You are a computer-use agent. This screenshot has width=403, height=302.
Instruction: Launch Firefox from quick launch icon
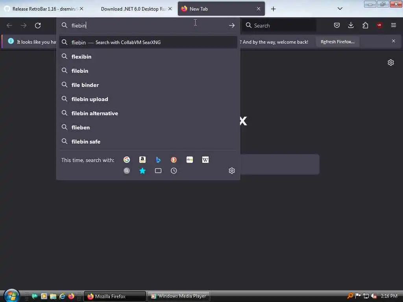coord(71,296)
